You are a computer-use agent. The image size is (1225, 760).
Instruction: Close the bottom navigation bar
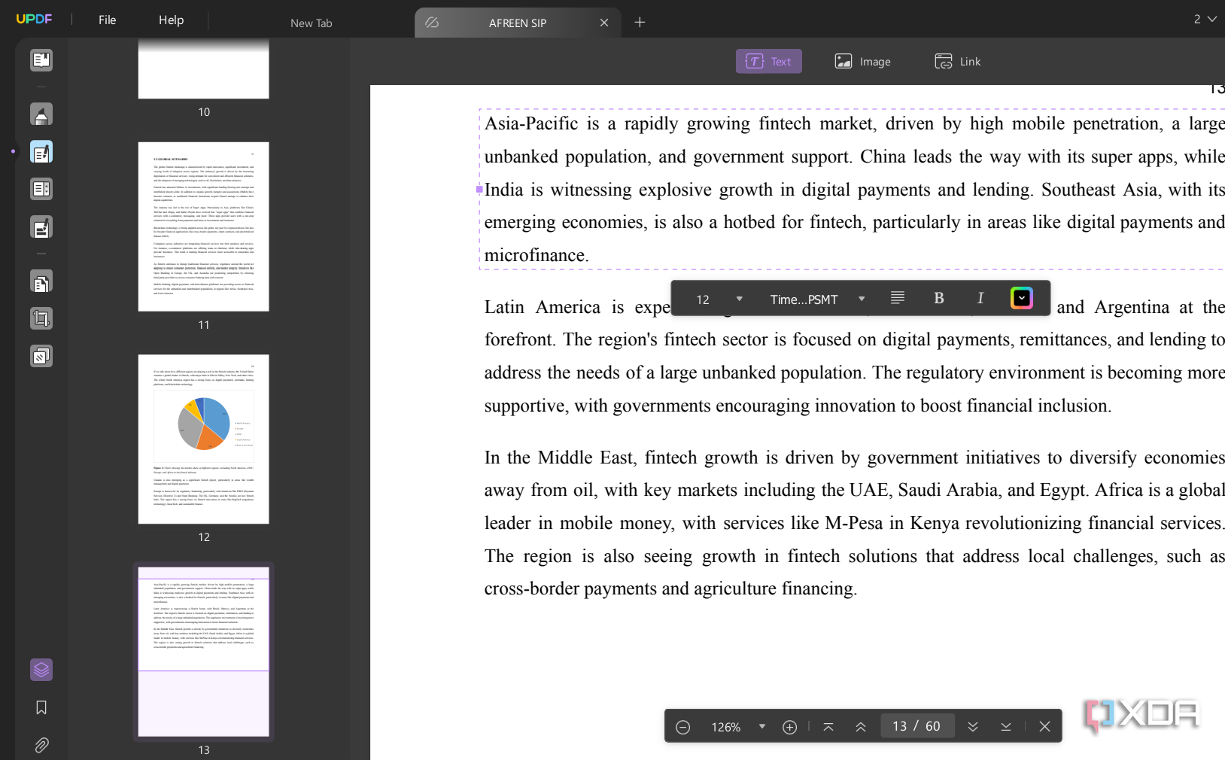pyautogui.click(x=1044, y=727)
